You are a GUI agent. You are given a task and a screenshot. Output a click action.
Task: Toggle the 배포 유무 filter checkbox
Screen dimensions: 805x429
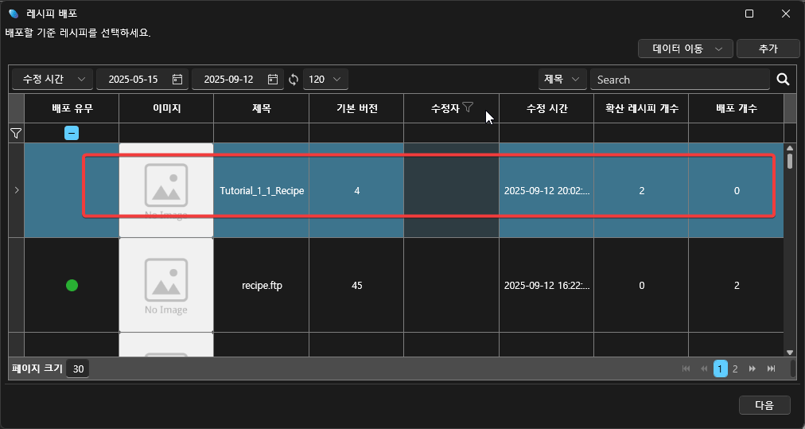[72, 133]
